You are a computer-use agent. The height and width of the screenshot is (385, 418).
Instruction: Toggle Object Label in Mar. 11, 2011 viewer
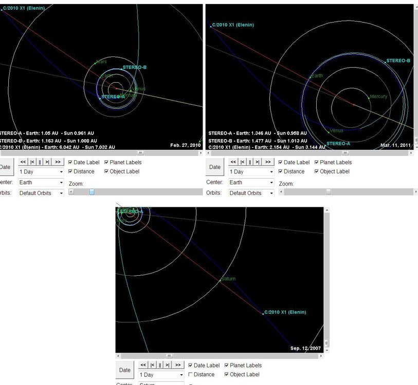(x=317, y=171)
